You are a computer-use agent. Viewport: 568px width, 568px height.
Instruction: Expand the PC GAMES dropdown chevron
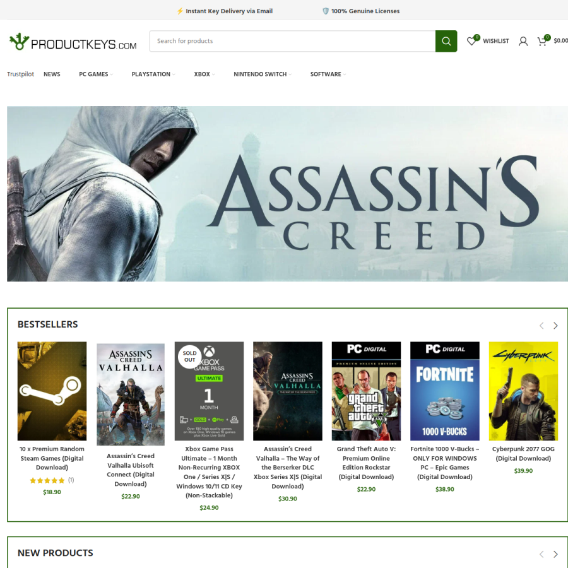(112, 74)
